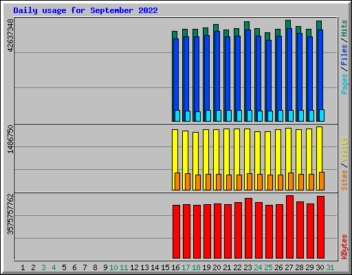Screen dimensions: 352x275
Task: Click the 'Pages' legend label
Action: (x=344, y=84)
